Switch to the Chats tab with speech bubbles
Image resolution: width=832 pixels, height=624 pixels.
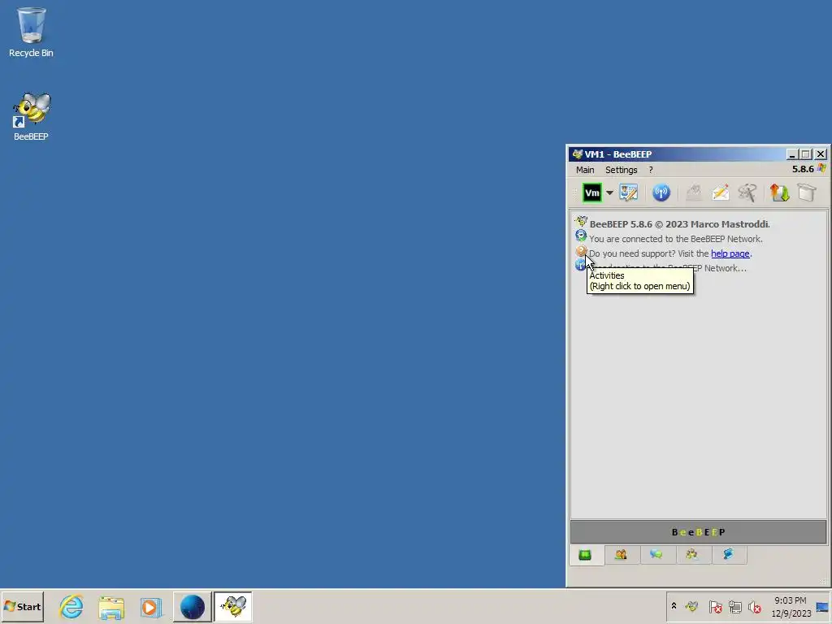pyautogui.click(x=656, y=554)
